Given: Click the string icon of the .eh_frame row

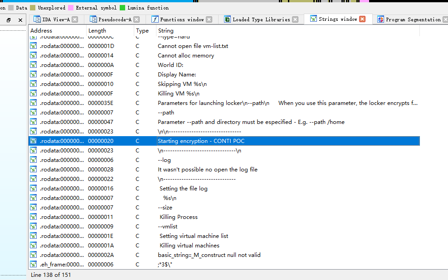Looking at the screenshot, I should point(34,264).
